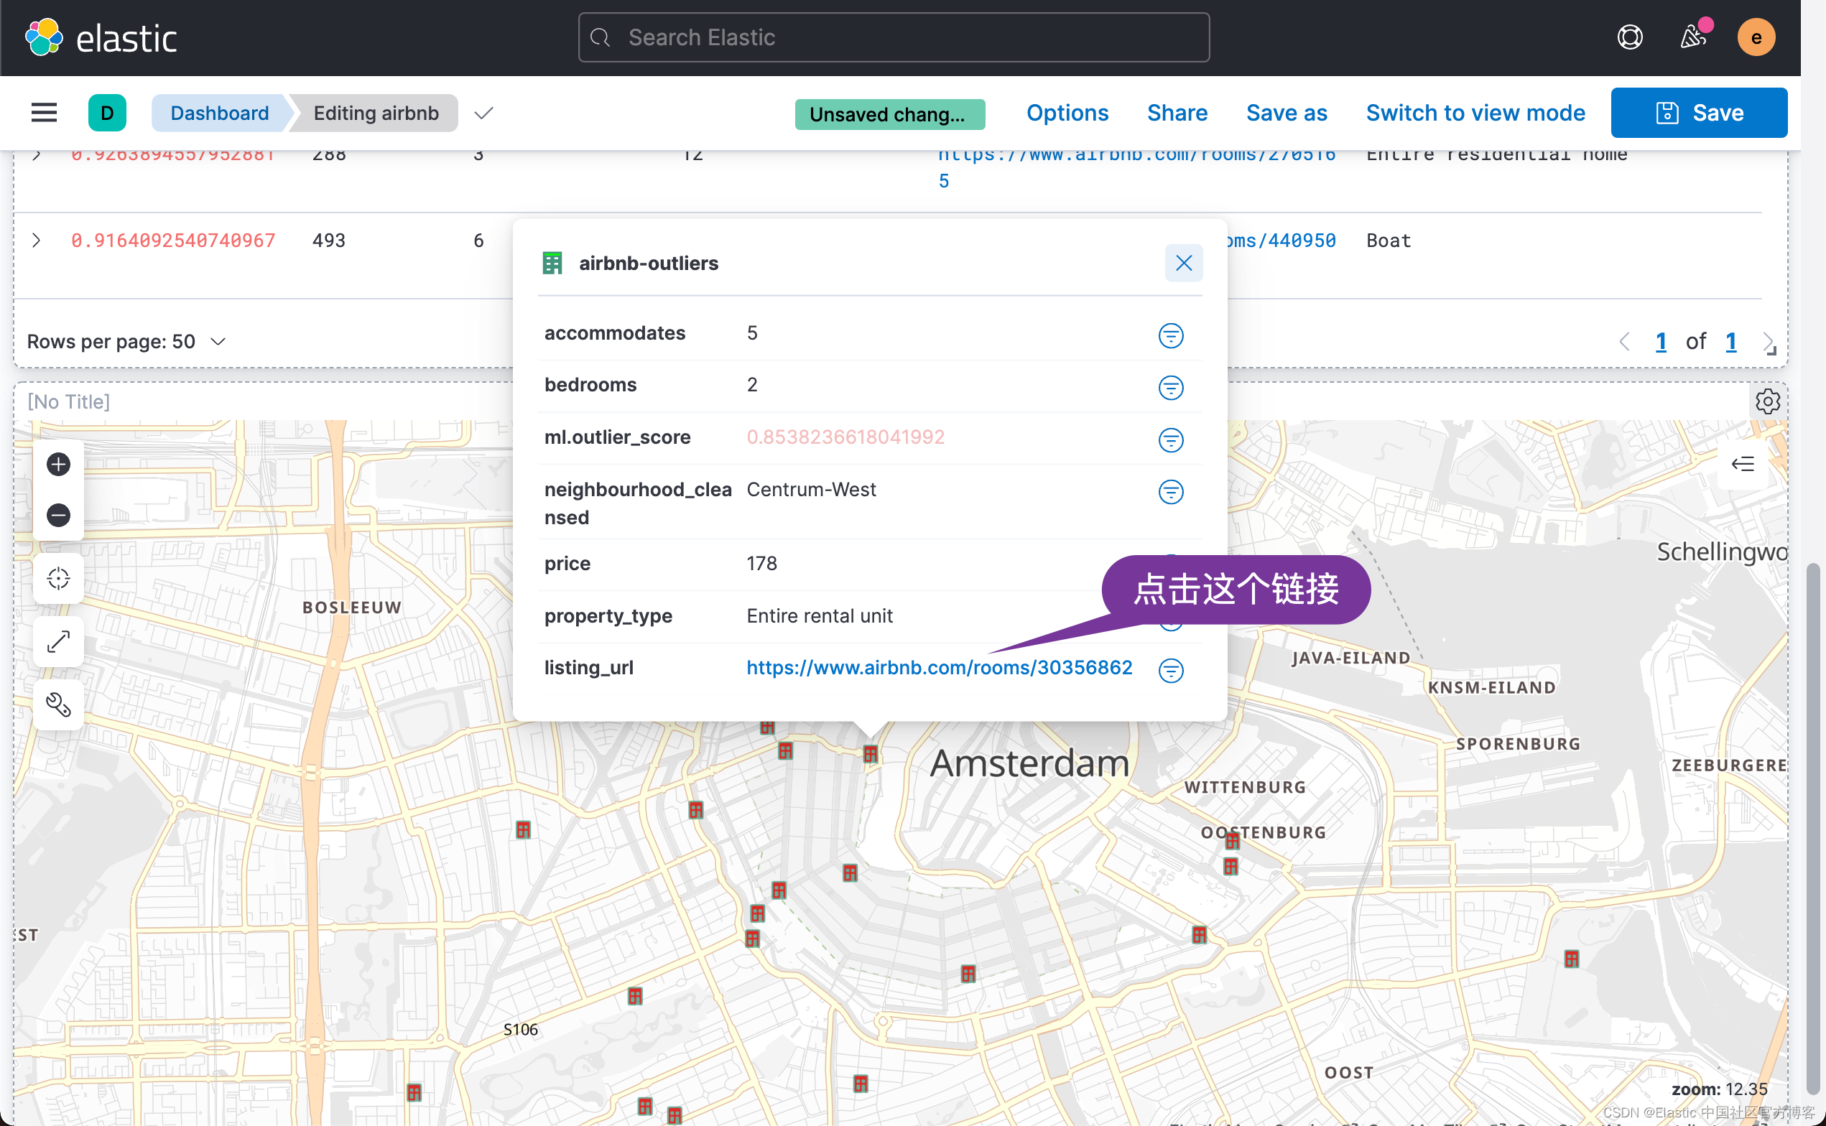This screenshot has width=1826, height=1126.
Task: Open map panel options gear
Action: click(x=1767, y=401)
